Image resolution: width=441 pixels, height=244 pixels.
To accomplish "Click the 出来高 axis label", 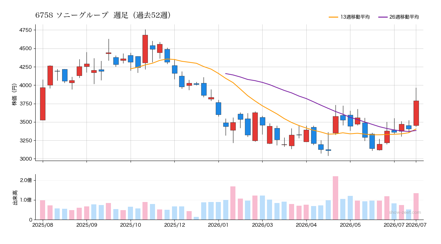I will tap(15, 197).
